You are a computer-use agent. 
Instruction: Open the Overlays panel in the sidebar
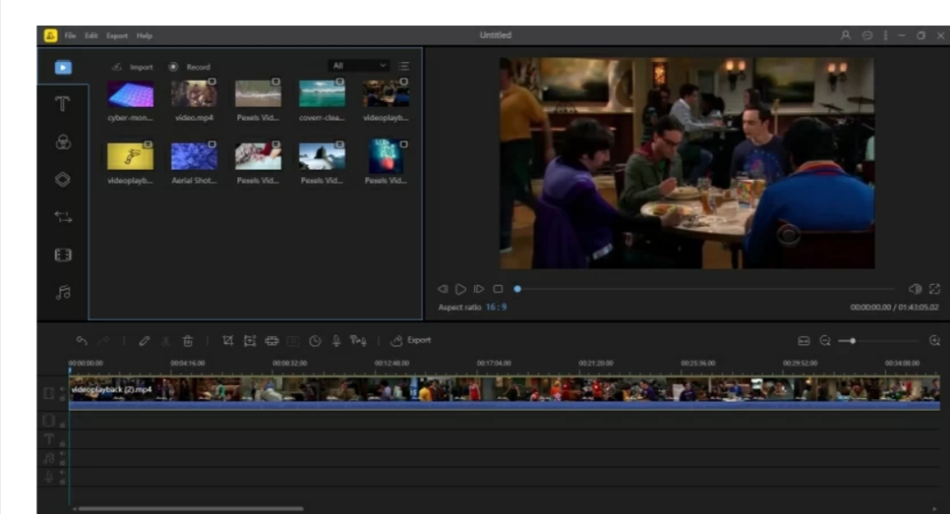tap(63, 179)
